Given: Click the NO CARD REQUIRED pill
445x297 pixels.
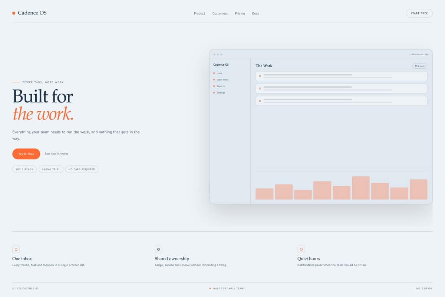Looking at the screenshot, I should coord(82,169).
